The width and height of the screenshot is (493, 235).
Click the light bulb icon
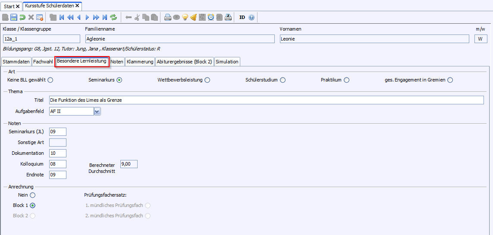point(185,18)
